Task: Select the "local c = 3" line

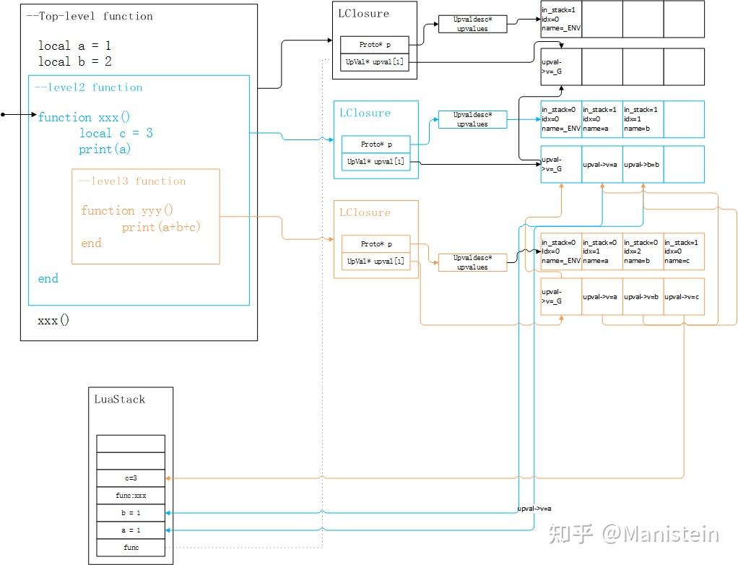Action: pos(116,133)
